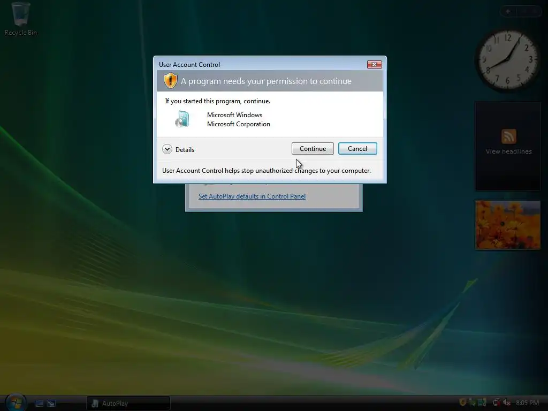Click the analog clock sidebar gadget
The image size is (548, 411).
(x=508, y=60)
